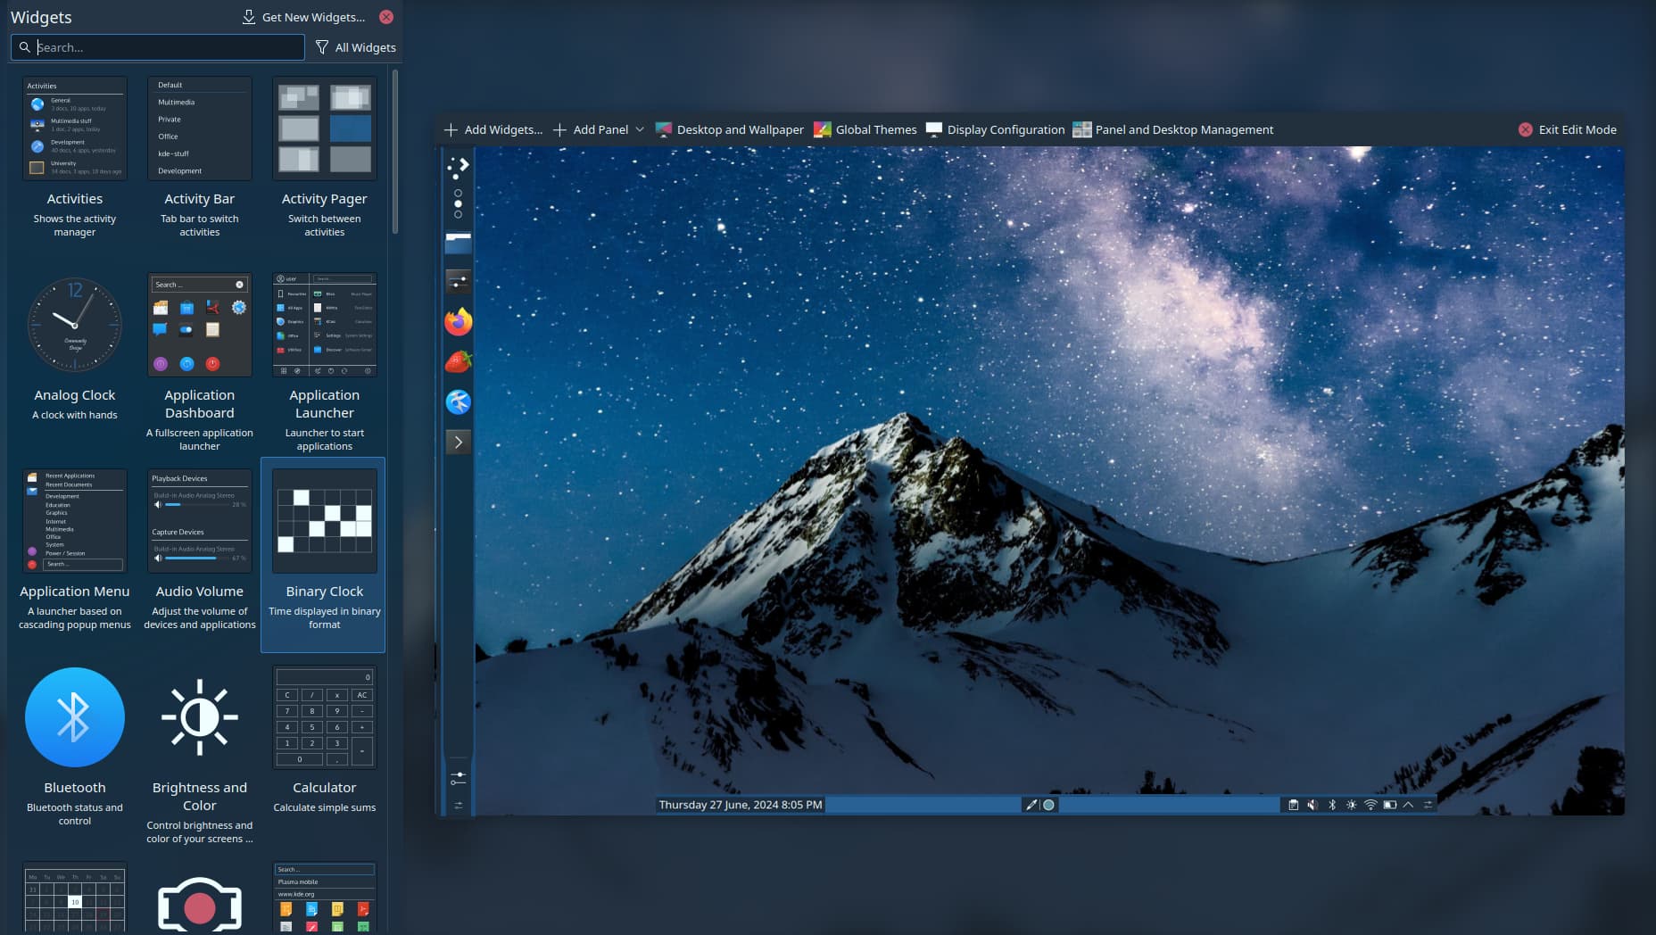The image size is (1656, 935).
Task: Click the battery tray icon
Action: [x=1389, y=805]
